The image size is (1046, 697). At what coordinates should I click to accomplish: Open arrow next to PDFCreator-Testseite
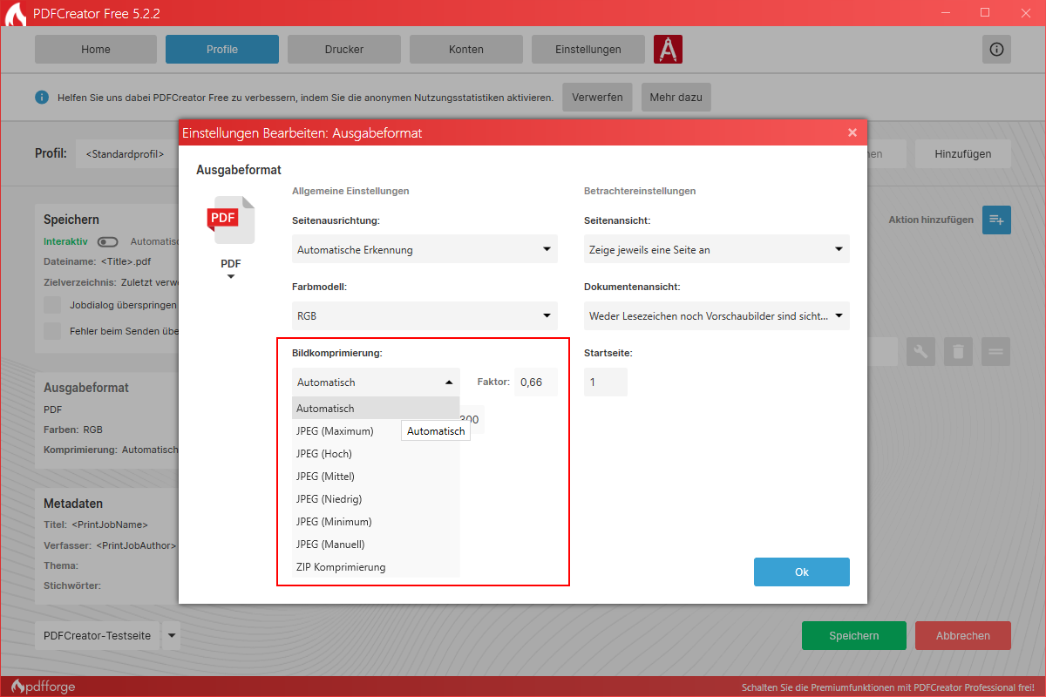coord(172,636)
